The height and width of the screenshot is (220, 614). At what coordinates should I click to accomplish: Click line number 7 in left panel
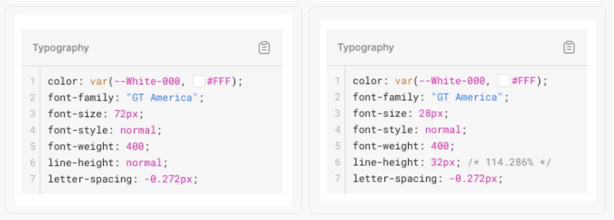click(x=32, y=179)
